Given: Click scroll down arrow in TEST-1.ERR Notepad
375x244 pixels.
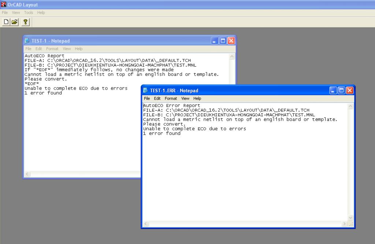Looking at the screenshot, I should 350,218.
